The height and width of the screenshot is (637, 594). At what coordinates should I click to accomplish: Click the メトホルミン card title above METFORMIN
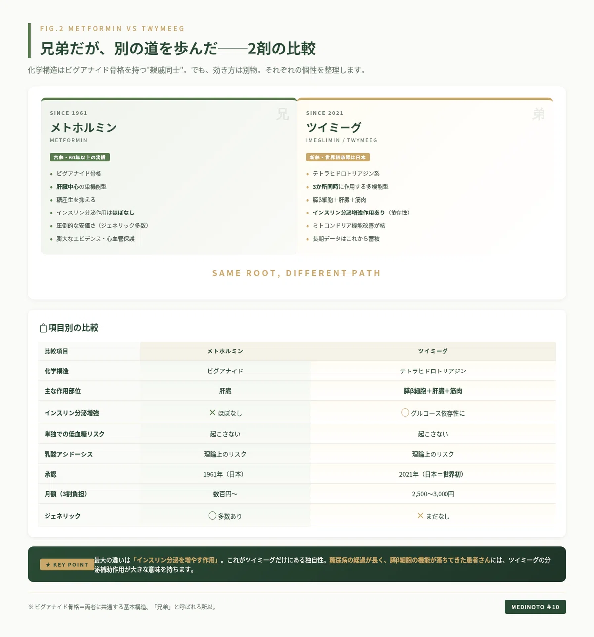[x=83, y=128]
